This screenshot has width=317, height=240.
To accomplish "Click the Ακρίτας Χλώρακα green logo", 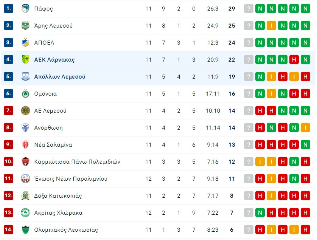I will click(x=25, y=213).
